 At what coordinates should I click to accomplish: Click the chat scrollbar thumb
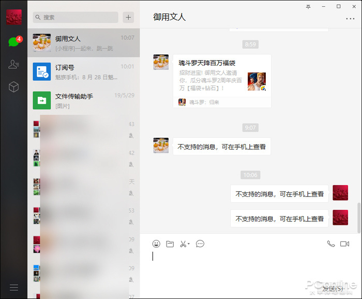point(358,218)
